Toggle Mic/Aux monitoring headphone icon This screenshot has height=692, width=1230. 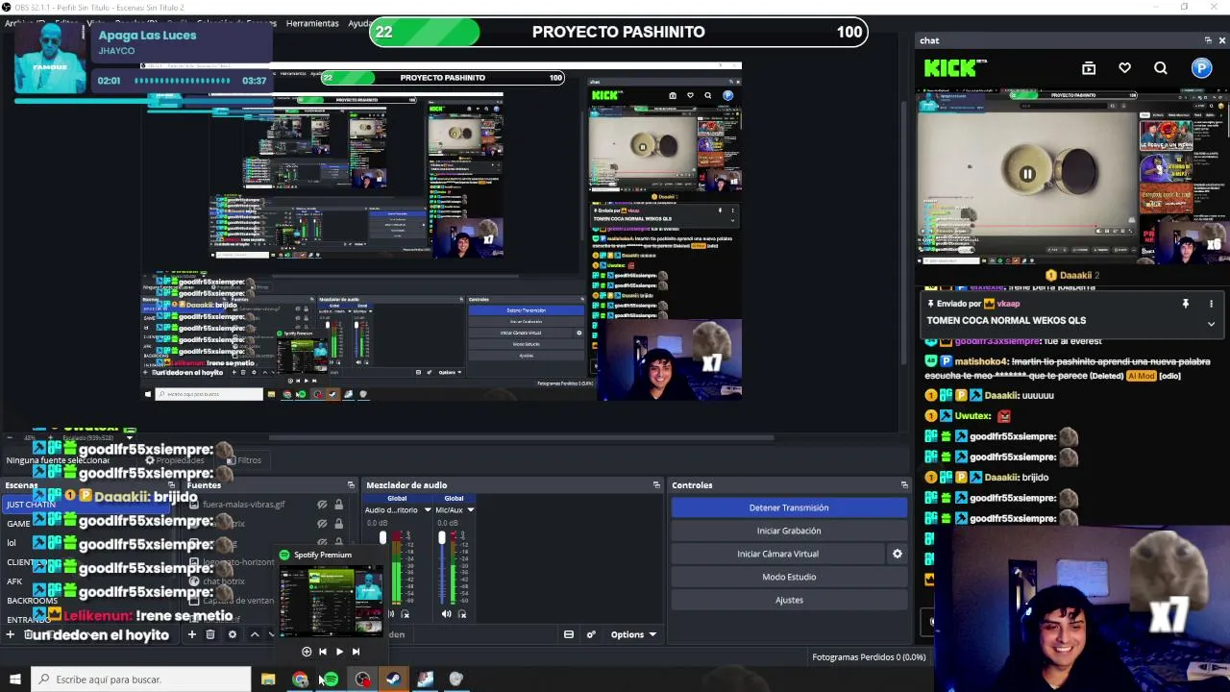(462, 614)
